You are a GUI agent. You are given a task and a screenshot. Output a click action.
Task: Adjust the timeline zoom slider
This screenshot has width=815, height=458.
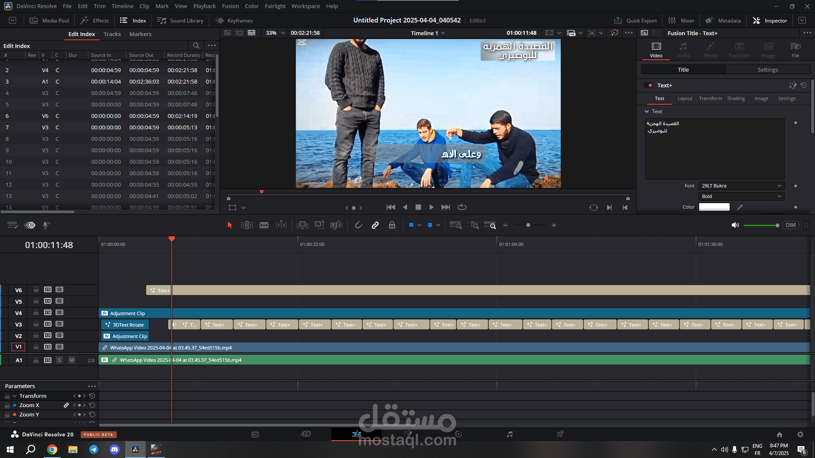(528, 225)
